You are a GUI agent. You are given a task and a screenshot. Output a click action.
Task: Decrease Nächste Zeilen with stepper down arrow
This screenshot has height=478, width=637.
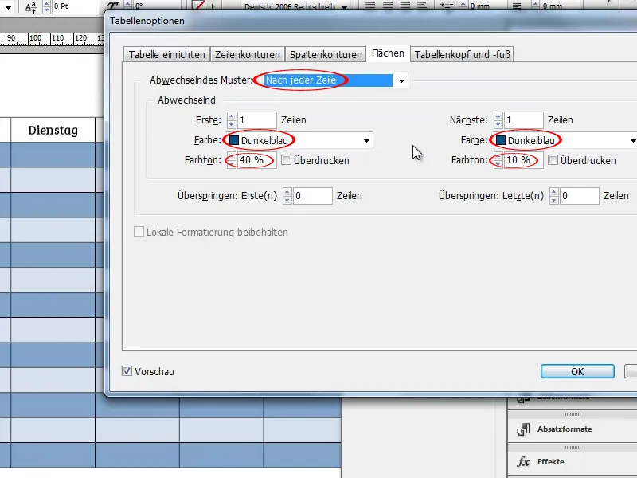click(498, 124)
